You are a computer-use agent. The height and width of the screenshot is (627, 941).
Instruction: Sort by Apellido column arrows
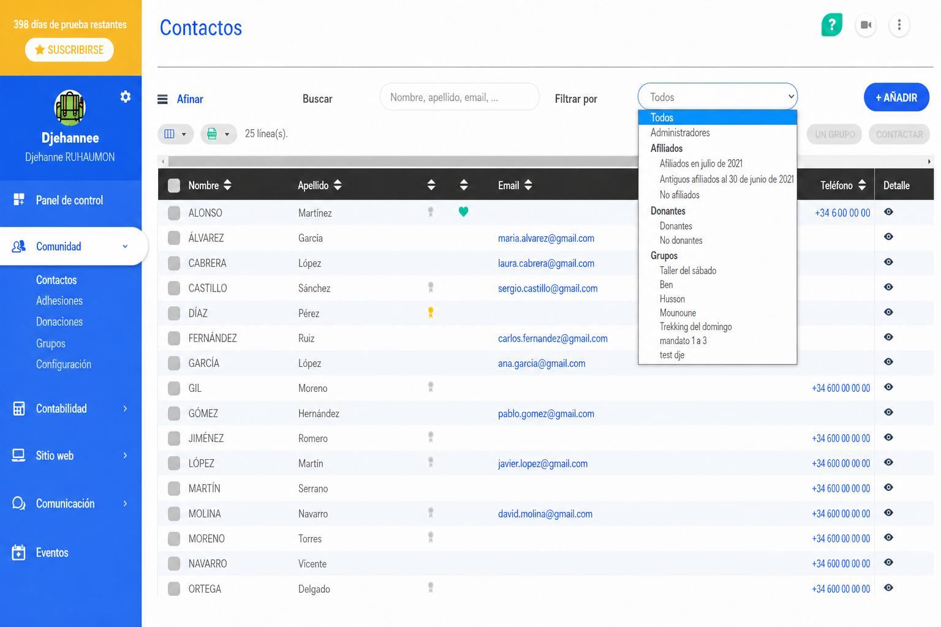[x=338, y=185]
